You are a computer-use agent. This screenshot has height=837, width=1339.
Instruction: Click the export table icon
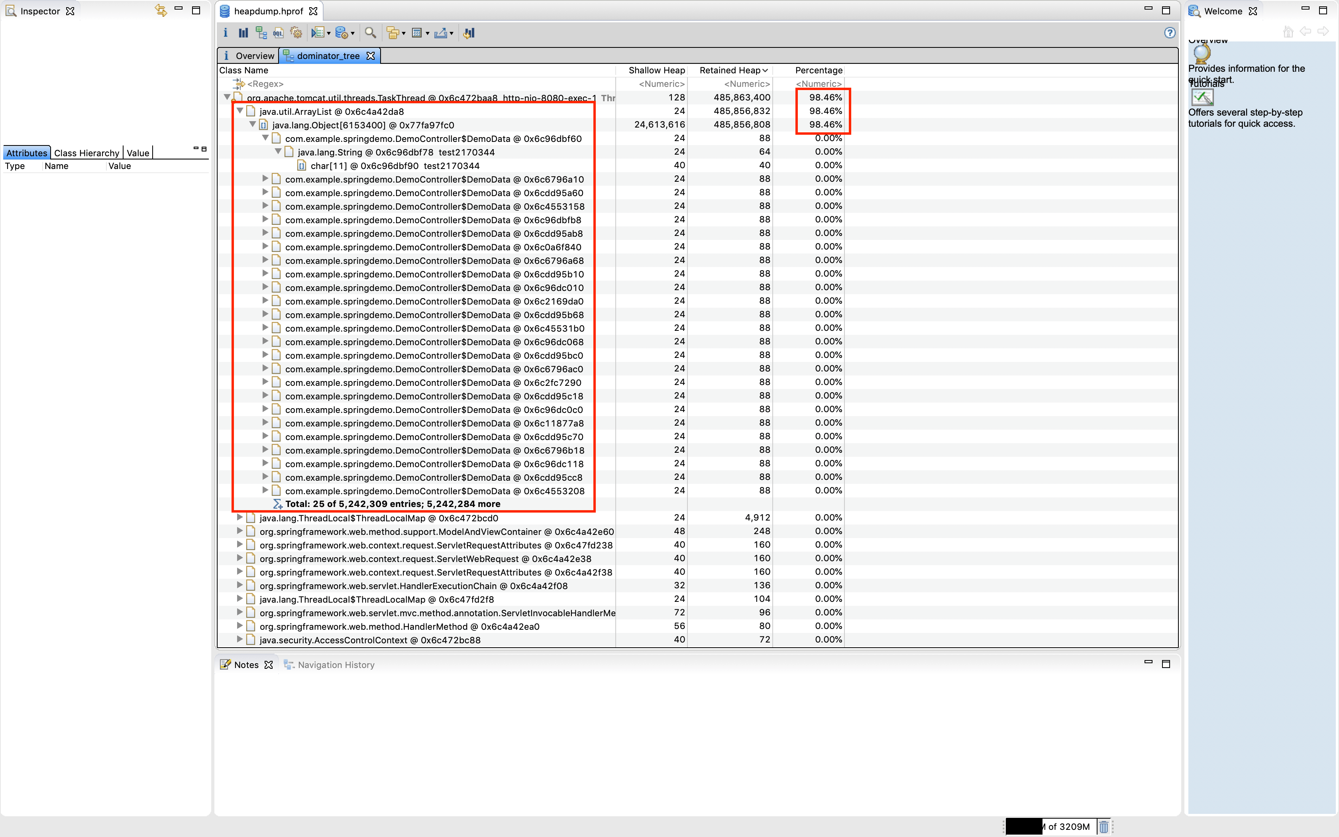pos(418,33)
